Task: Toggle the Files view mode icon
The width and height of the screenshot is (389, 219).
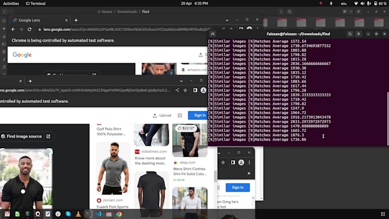Action: (345, 11)
